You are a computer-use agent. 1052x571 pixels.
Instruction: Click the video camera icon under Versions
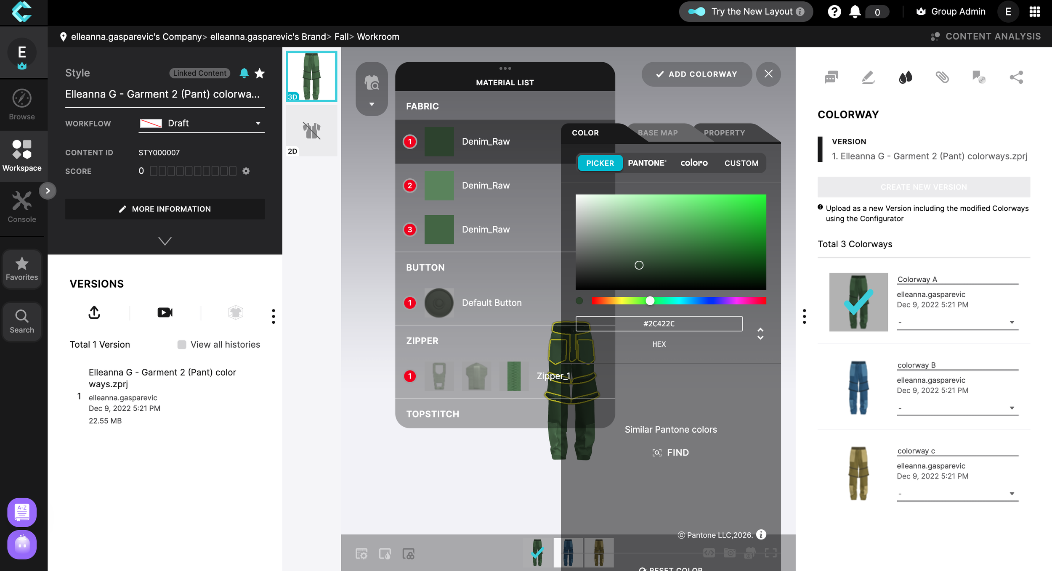tap(165, 312)
